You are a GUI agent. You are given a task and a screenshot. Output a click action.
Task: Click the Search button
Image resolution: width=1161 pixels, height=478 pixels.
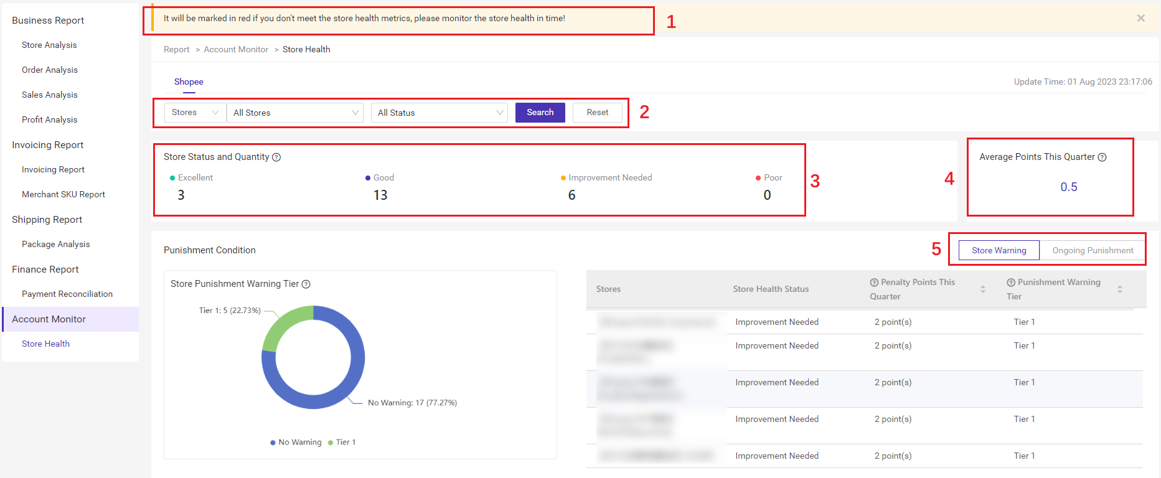pyautogui.click(x=540, y=113)
